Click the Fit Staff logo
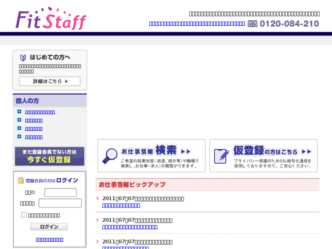Screen dimensions: 332x249 click(51, 18)
